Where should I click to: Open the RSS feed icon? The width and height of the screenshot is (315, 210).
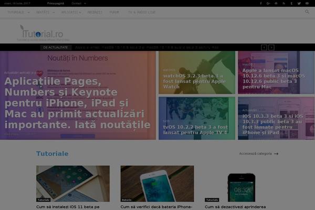tap(283, 4)
